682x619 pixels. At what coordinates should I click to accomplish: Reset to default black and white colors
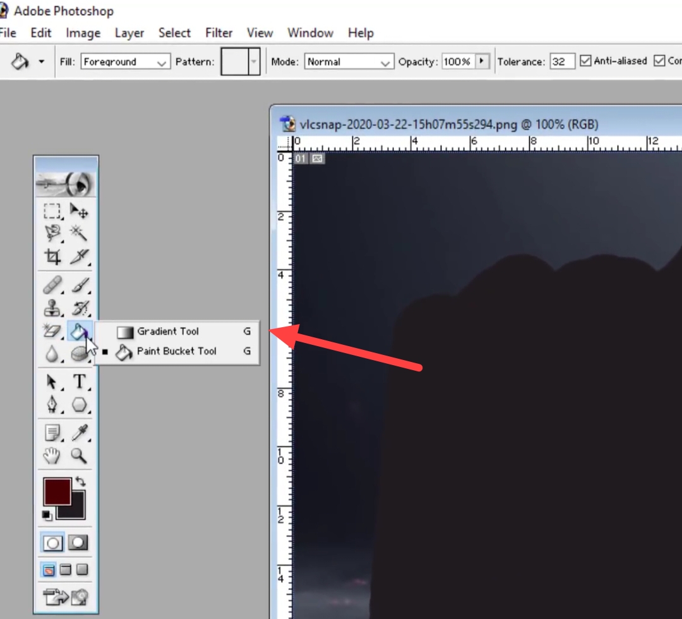47,515
